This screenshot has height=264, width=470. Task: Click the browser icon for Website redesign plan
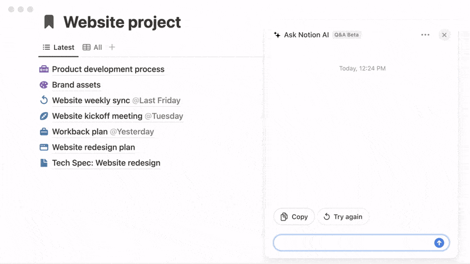pyautogui.click(x=43, y=147)
